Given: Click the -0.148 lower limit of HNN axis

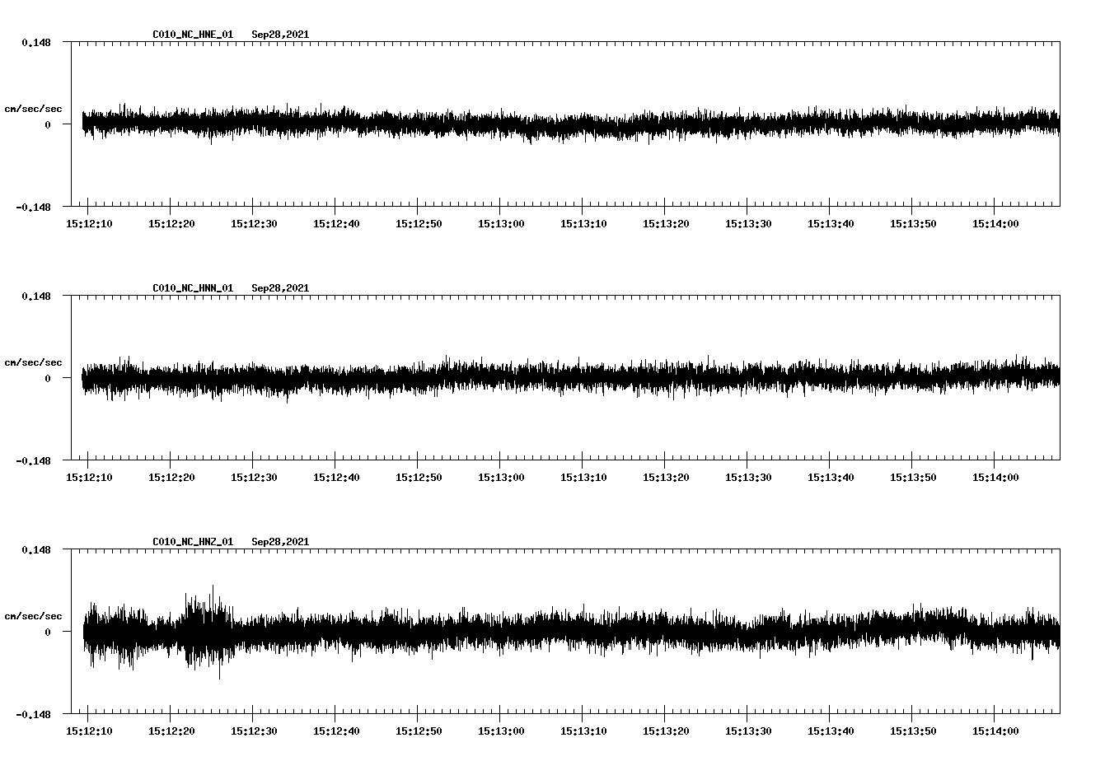Looking at the screenshot, I should point(33,461).
